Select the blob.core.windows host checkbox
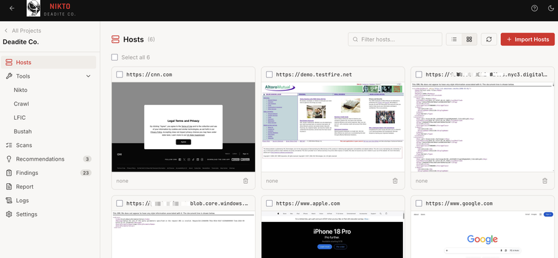The width and height of the screenshot is (558, 258). [120, 203]
